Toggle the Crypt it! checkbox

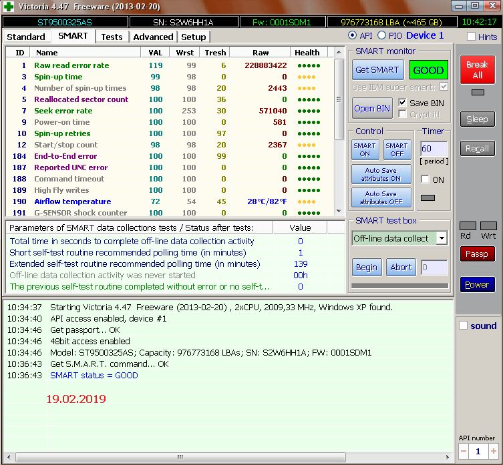pos(402,114)
